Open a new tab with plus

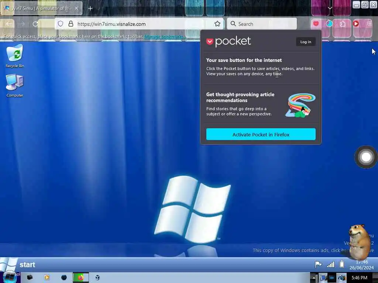click(90, 8)
